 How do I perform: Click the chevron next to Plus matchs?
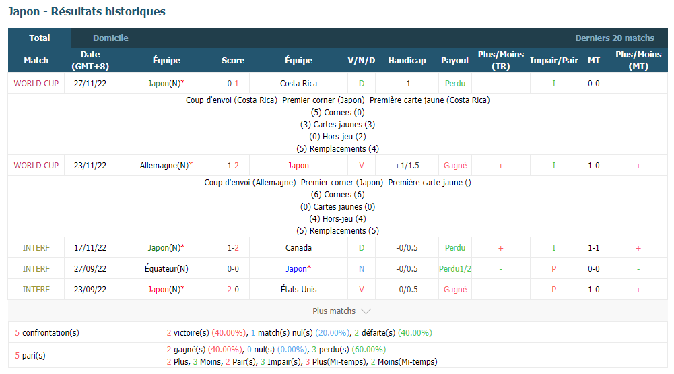coord(366,311)
